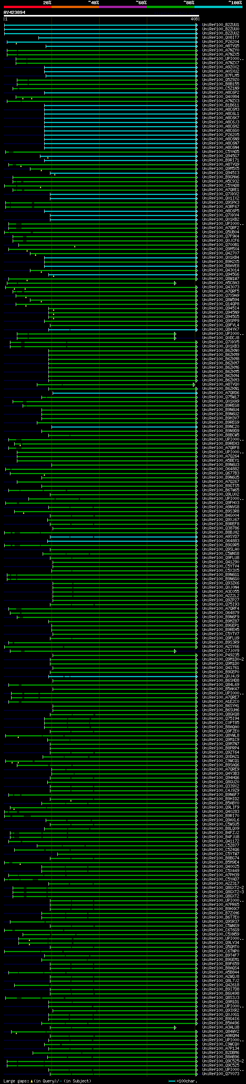Select hit label UniRef100_B9RI71

click(x=220, y=160)
